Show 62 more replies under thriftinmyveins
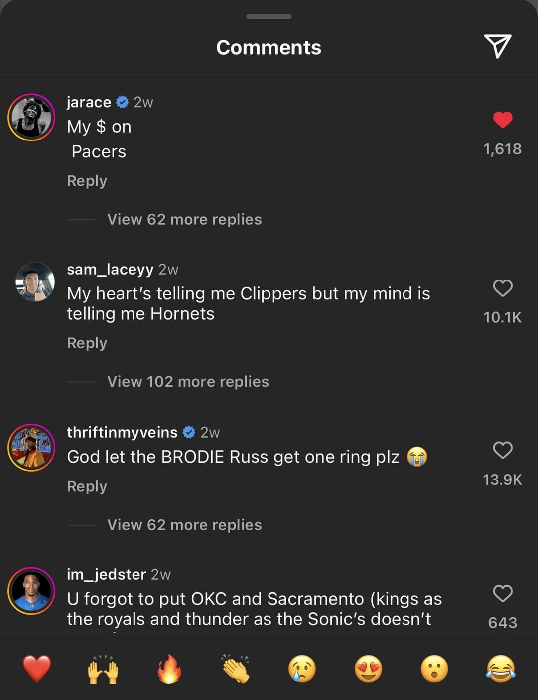 click(x=184, y=525)
